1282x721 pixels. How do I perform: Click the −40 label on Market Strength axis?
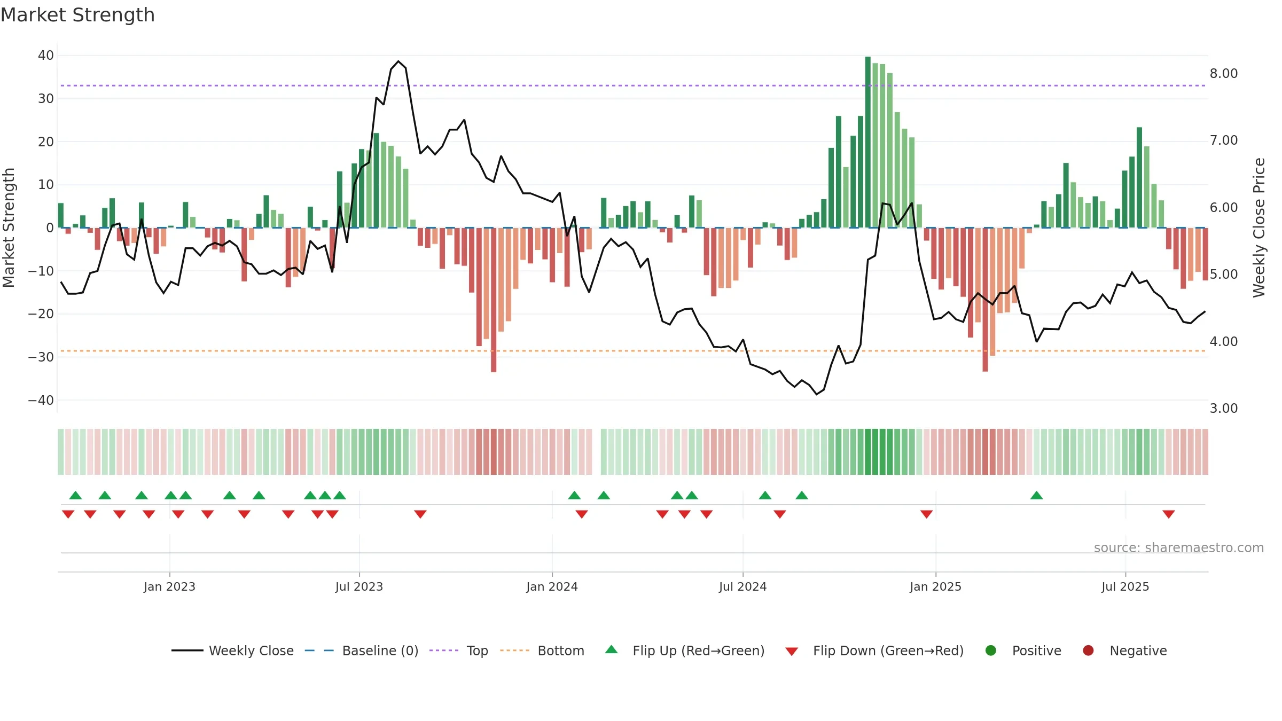pos(41,400)
